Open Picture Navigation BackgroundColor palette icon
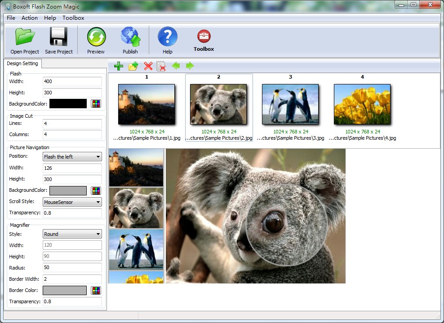444x323 pixels. [96, 190]
